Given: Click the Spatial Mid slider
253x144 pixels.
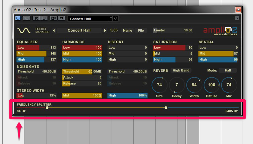Looking at the screenshot, I should [x=218, y=54].
